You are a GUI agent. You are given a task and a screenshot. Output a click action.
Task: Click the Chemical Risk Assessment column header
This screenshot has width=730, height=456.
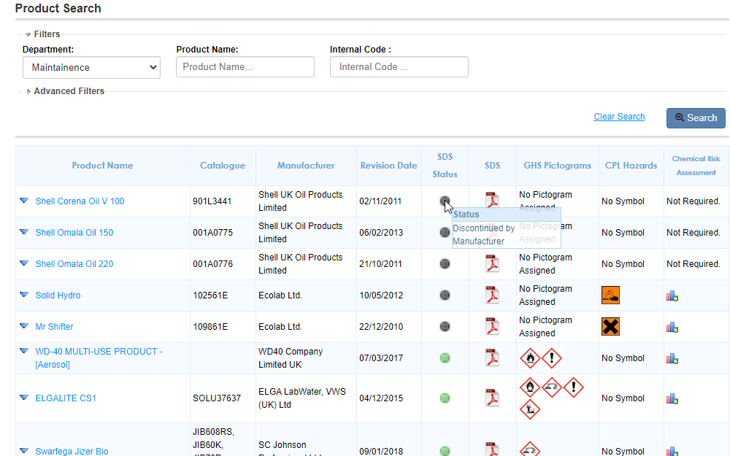696,166
